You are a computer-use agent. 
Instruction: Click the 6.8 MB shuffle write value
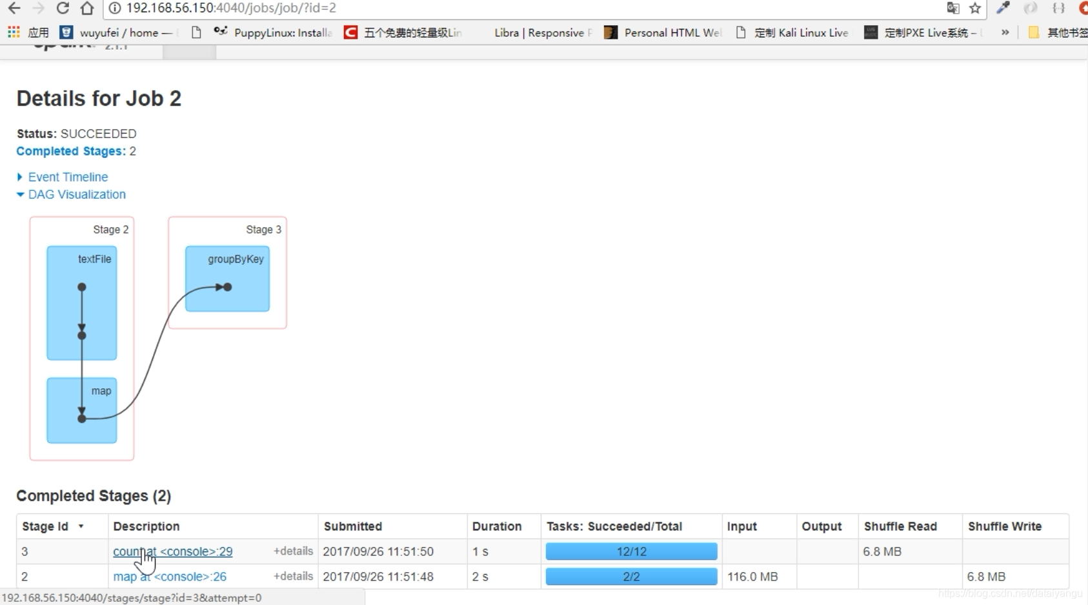click(x=986, y=577)
